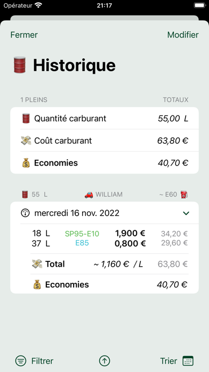Tap the Economies row in fill-up card
209x372 pixels.
109,284
